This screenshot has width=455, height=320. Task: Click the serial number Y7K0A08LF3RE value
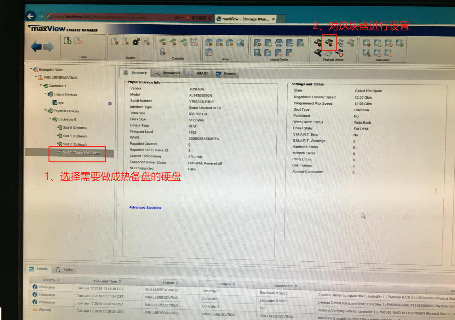201,102
